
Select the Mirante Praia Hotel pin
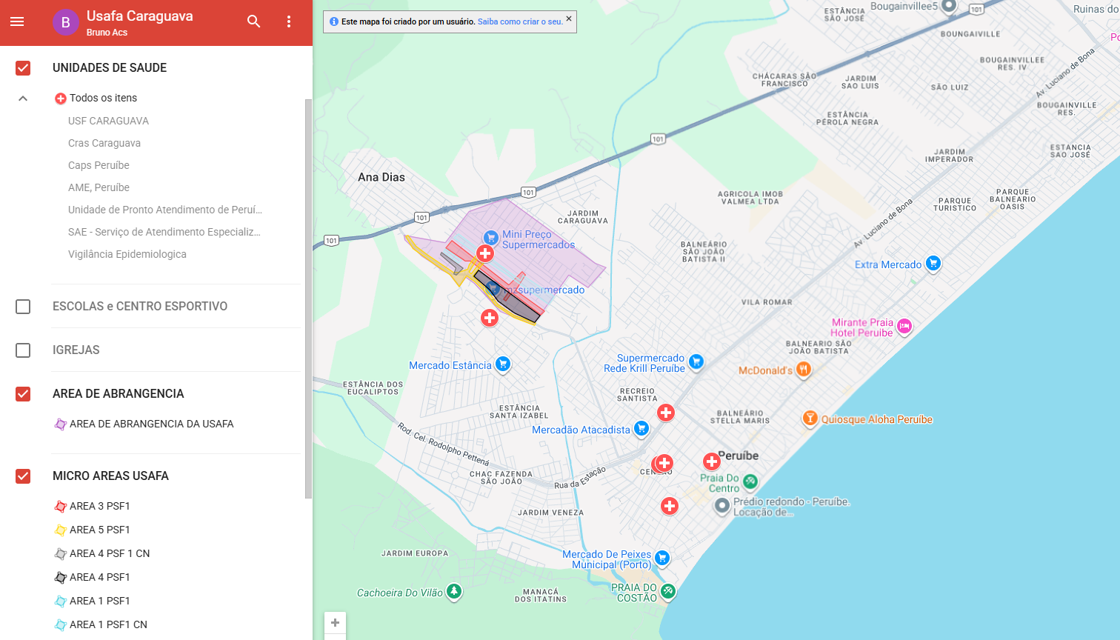point(904,326)
